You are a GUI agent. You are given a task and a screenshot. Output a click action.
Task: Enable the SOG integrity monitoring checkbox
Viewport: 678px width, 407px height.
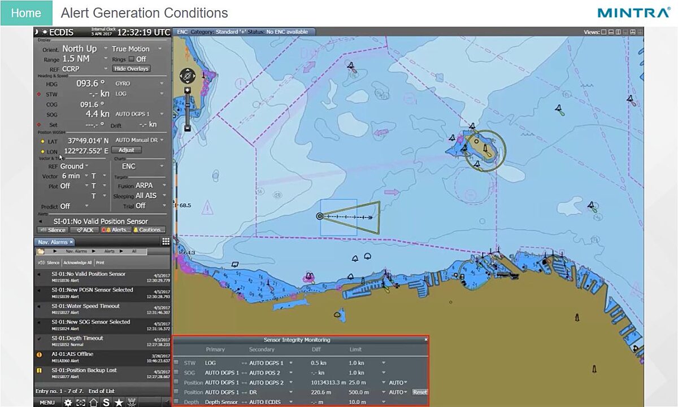pos(176,373)
